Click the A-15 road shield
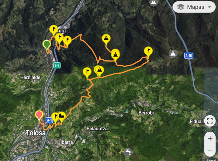218x161 pixels. pos(189,56)
